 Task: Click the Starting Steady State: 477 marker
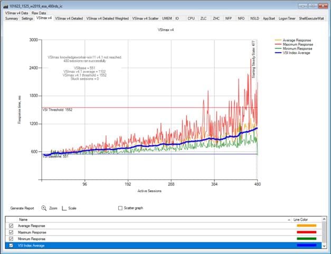pyautogui.click(x=253, y=59)
